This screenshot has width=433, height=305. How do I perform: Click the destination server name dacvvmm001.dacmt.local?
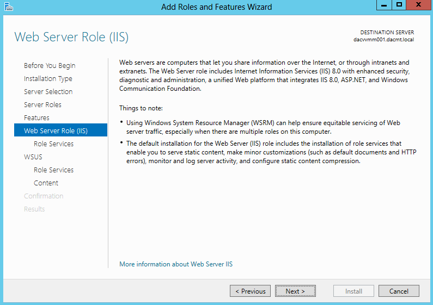tap(383, 40)
